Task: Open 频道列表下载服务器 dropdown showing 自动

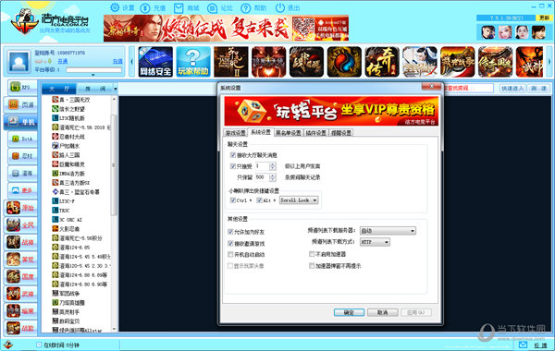Action: click(x=388, y=231)
